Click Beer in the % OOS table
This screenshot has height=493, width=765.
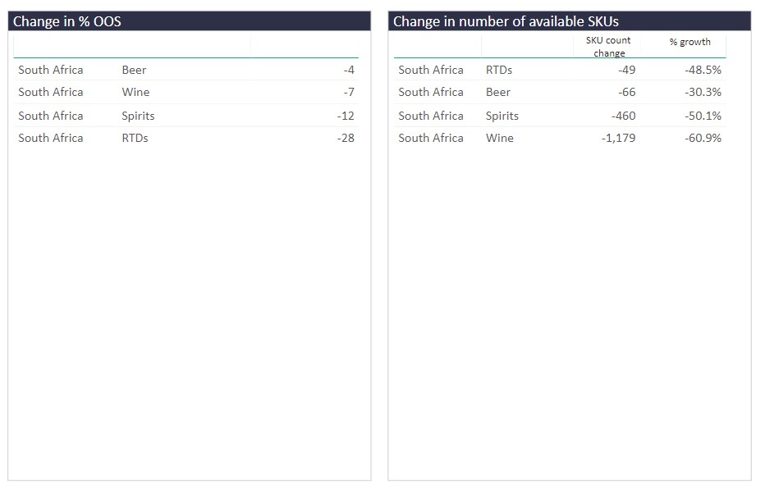pyautogui.click(x=134, y=70)
